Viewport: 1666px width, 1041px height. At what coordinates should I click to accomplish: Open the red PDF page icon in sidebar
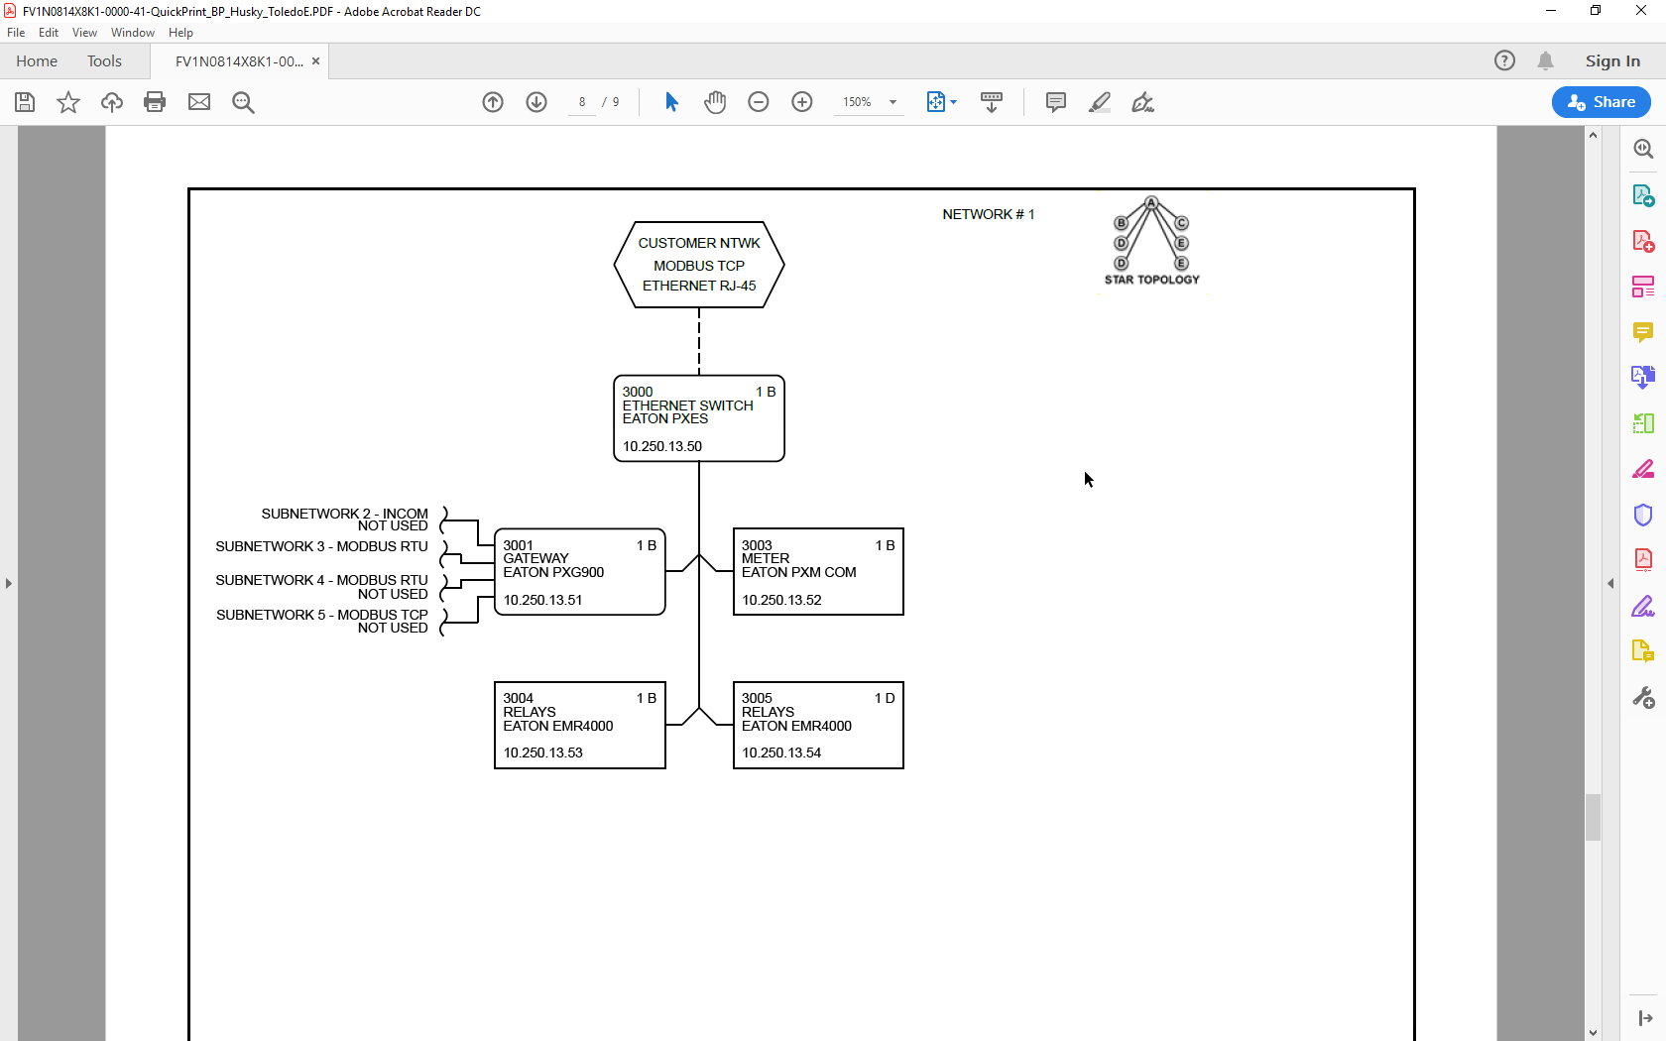(x=1643, y=560)
